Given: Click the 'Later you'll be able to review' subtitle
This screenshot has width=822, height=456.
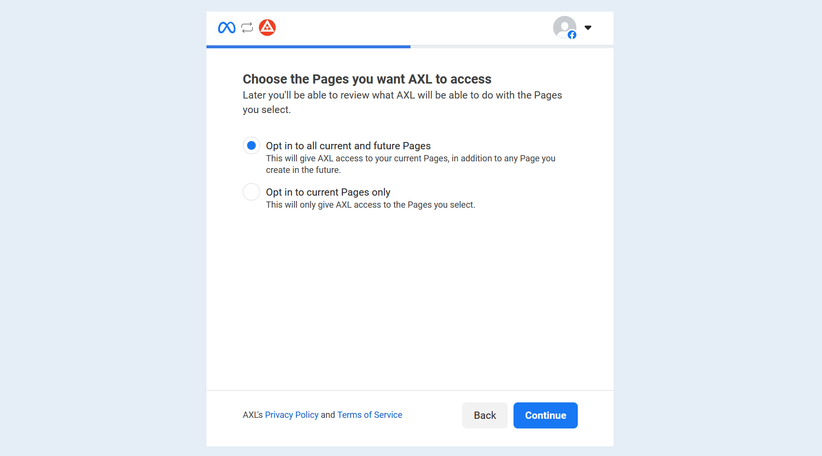Looking at the screenshot, I should tap(402, 102).
